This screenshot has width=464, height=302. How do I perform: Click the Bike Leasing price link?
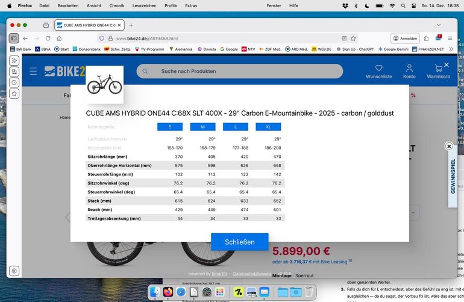click(x=310, y=262)
